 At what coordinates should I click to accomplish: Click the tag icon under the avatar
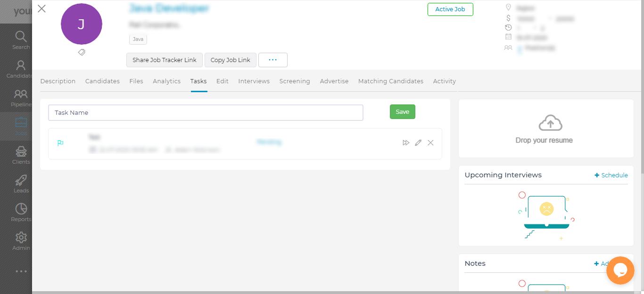(82, 52)
